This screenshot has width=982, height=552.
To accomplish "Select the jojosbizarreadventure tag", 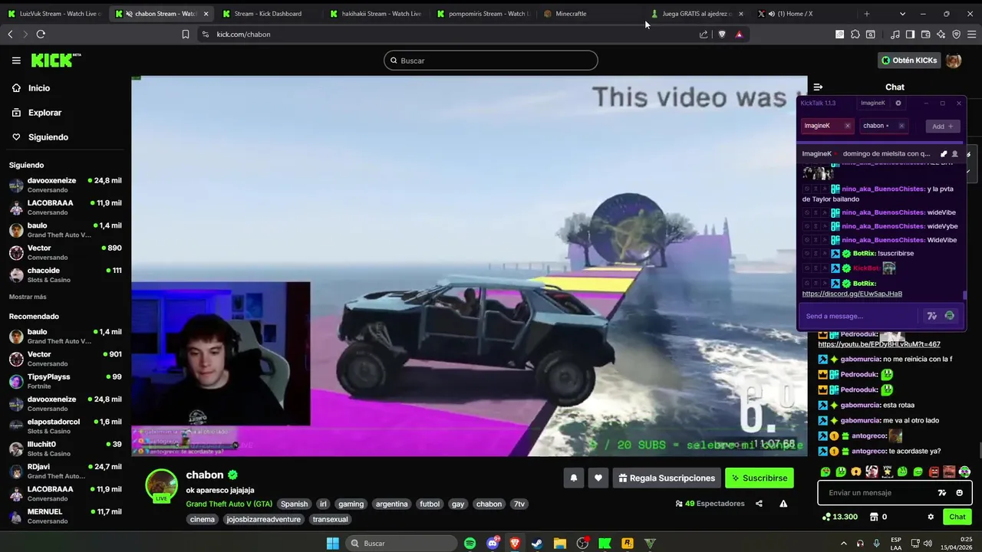I will tap(263, 519).
